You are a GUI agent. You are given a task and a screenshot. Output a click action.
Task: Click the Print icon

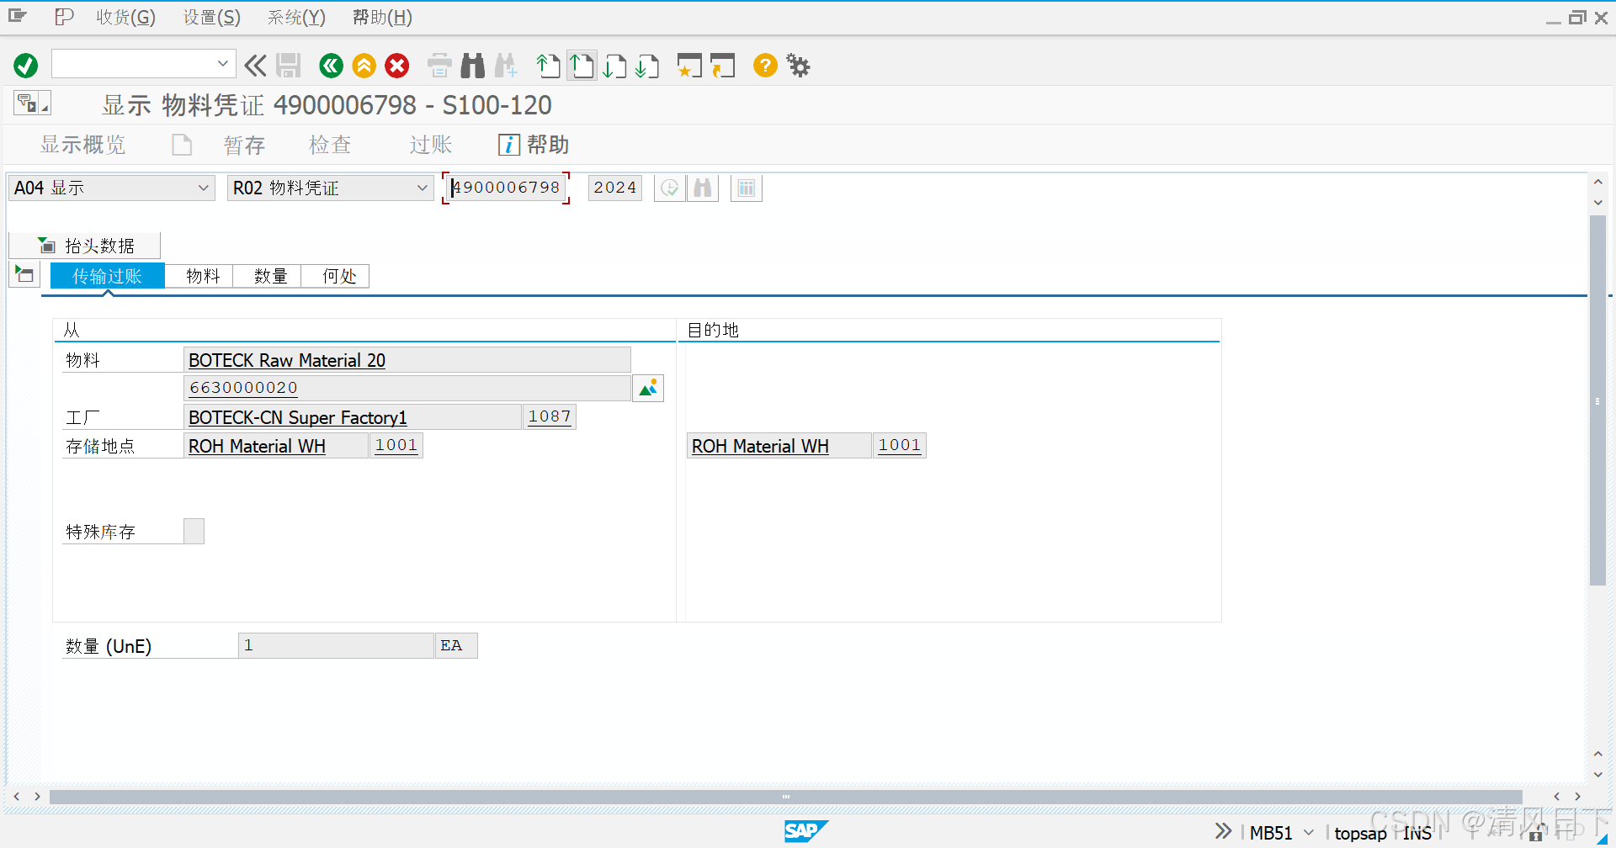point(439,66)
